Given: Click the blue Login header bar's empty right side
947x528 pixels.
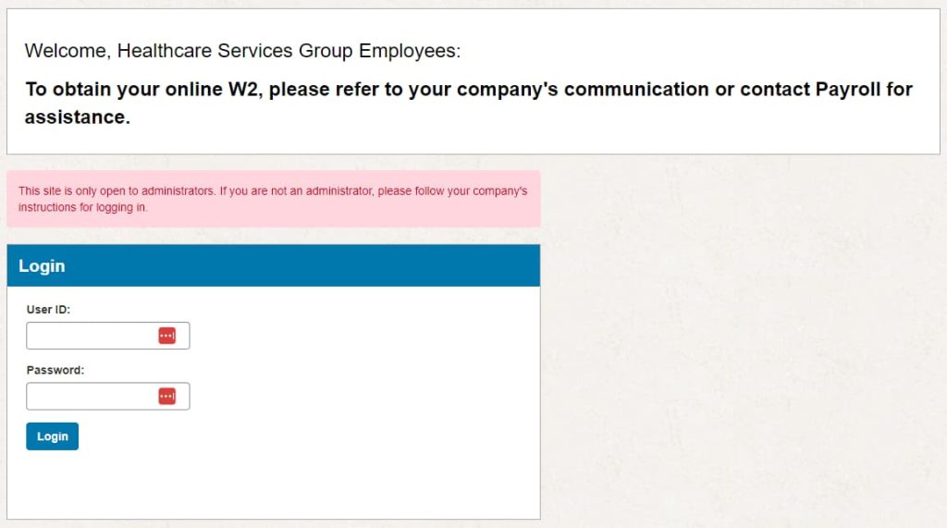Looking at the screenshot, I should (370, 266).
